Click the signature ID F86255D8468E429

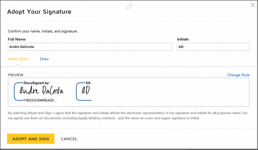[40, 100]
